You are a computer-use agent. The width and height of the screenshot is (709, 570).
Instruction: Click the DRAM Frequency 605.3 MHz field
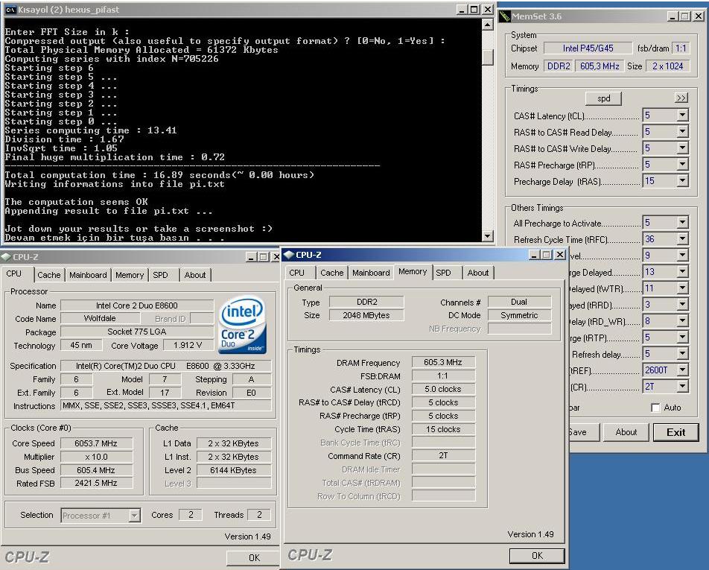point(443,362)
